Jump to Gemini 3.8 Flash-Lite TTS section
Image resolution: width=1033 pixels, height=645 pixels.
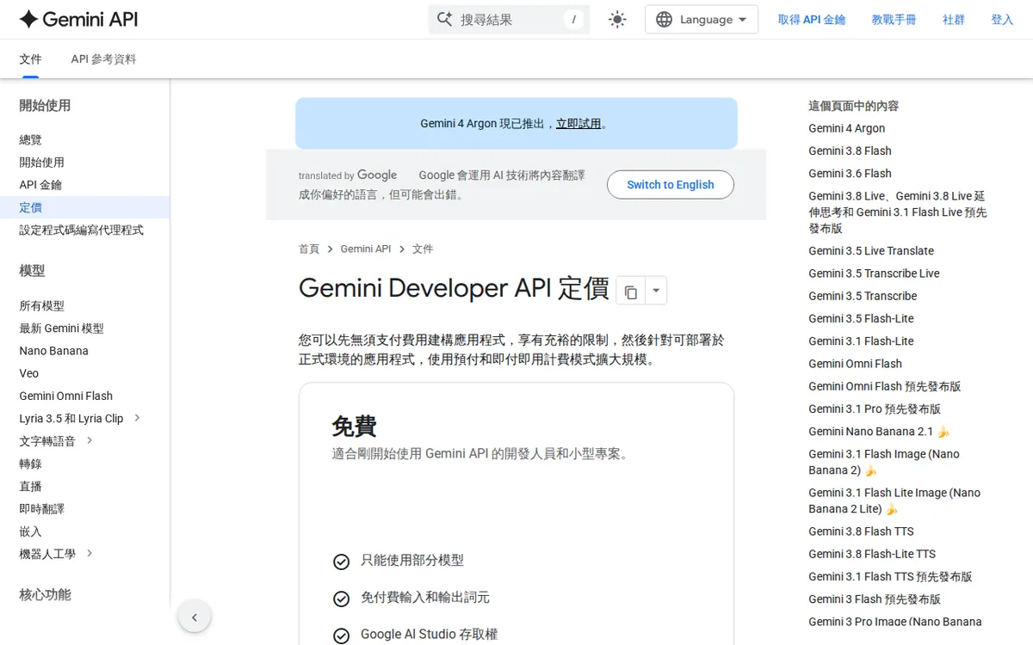pos(872,553)
